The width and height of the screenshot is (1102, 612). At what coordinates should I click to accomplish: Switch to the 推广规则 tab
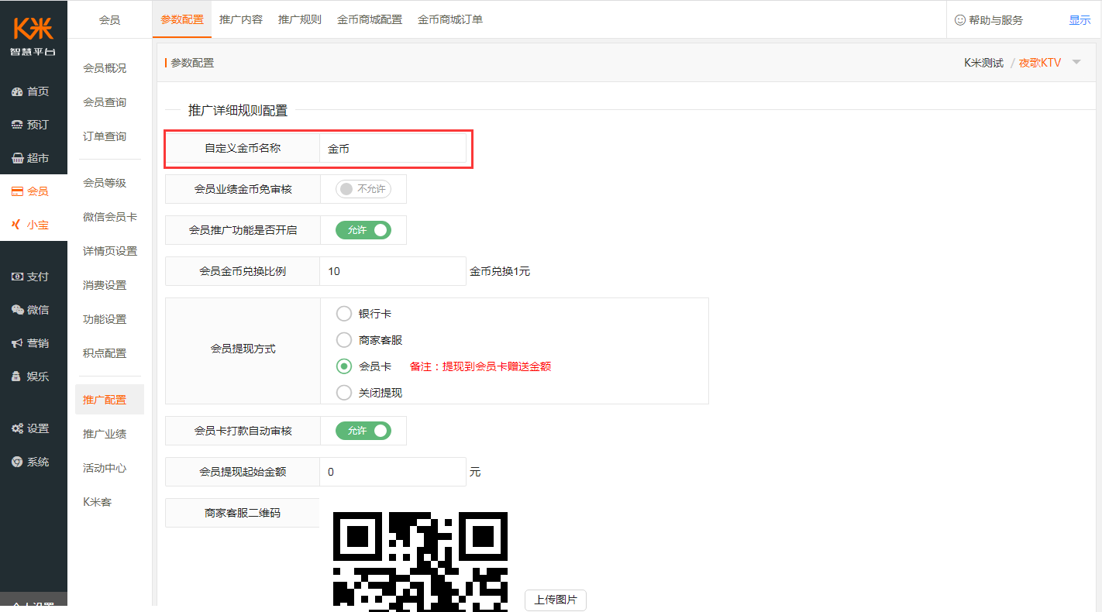[x=300, y=19]
